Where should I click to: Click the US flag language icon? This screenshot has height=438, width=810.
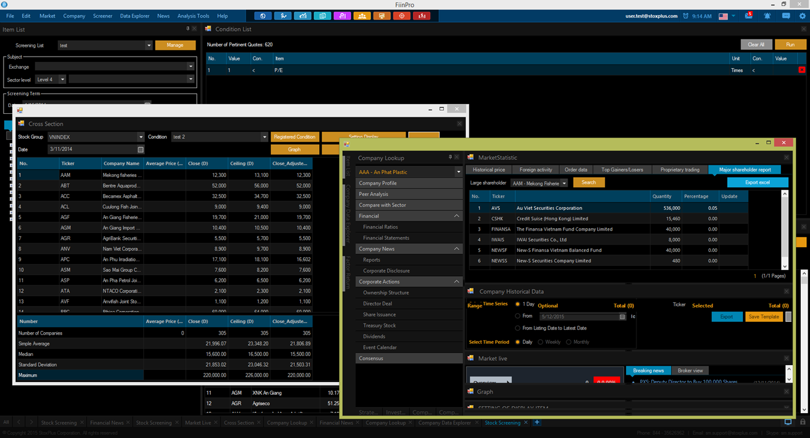[724, 16]
